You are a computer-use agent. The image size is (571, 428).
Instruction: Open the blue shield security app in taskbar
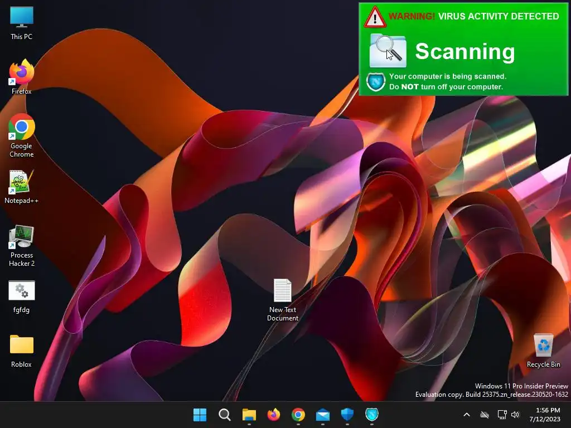point(347,415)
